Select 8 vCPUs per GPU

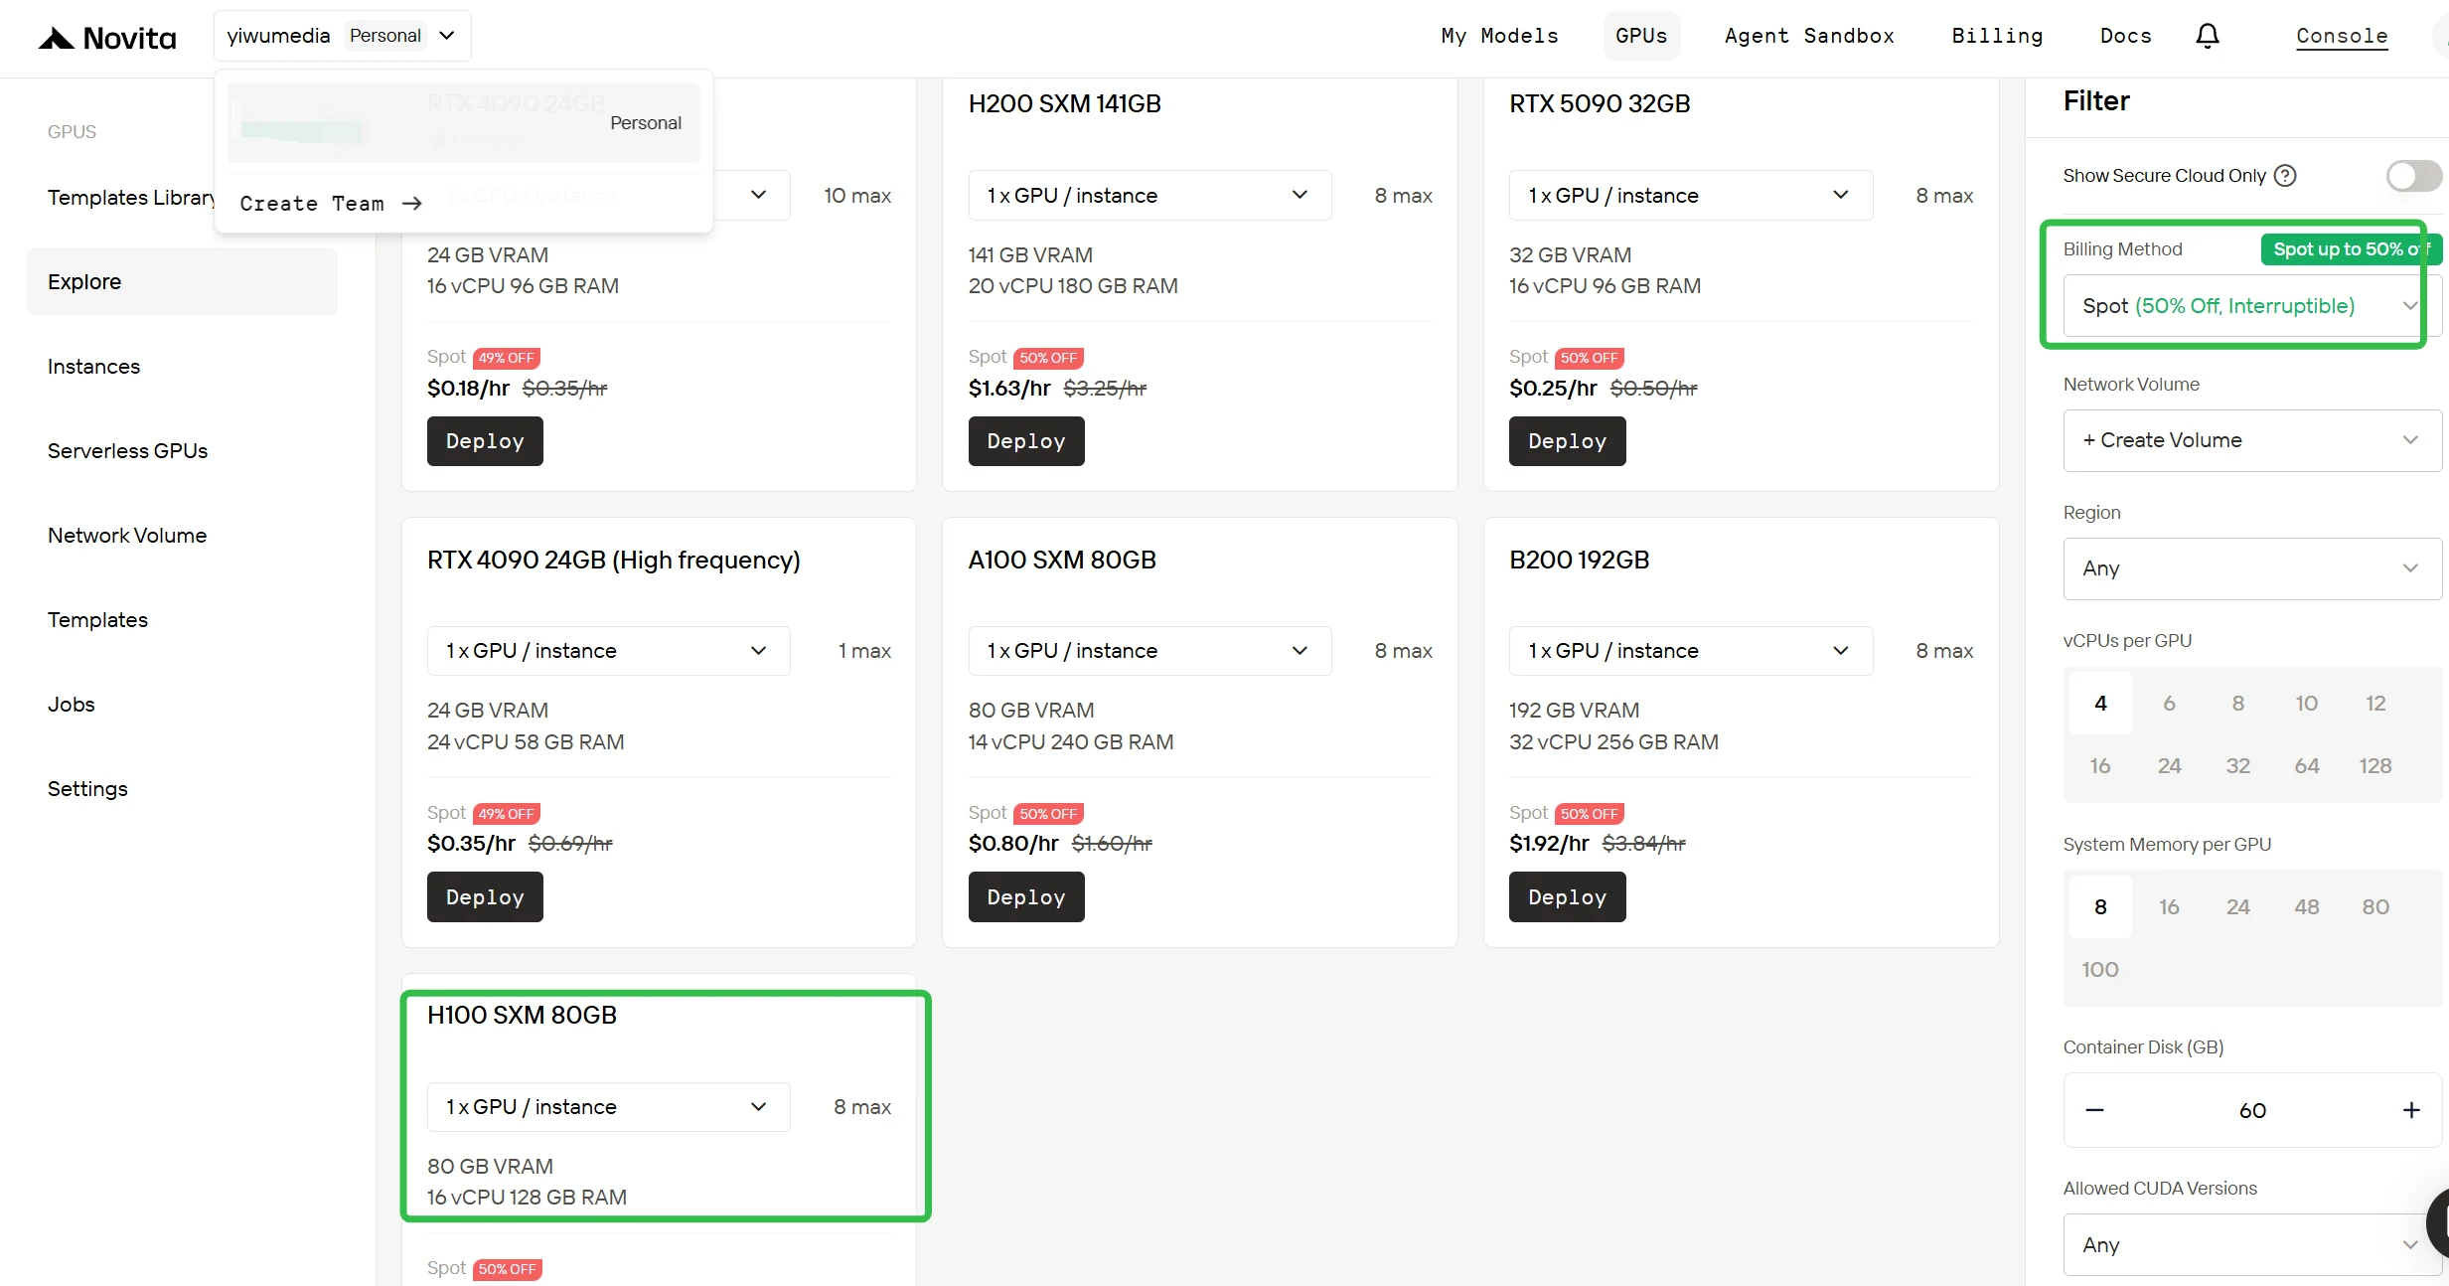point(2237,704)
